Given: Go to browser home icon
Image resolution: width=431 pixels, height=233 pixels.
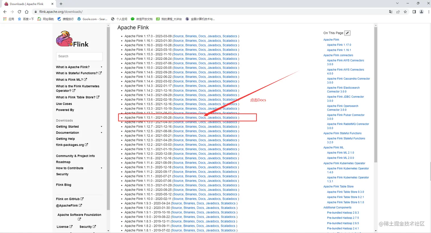Looking at the screenshot, I should 27,12.
